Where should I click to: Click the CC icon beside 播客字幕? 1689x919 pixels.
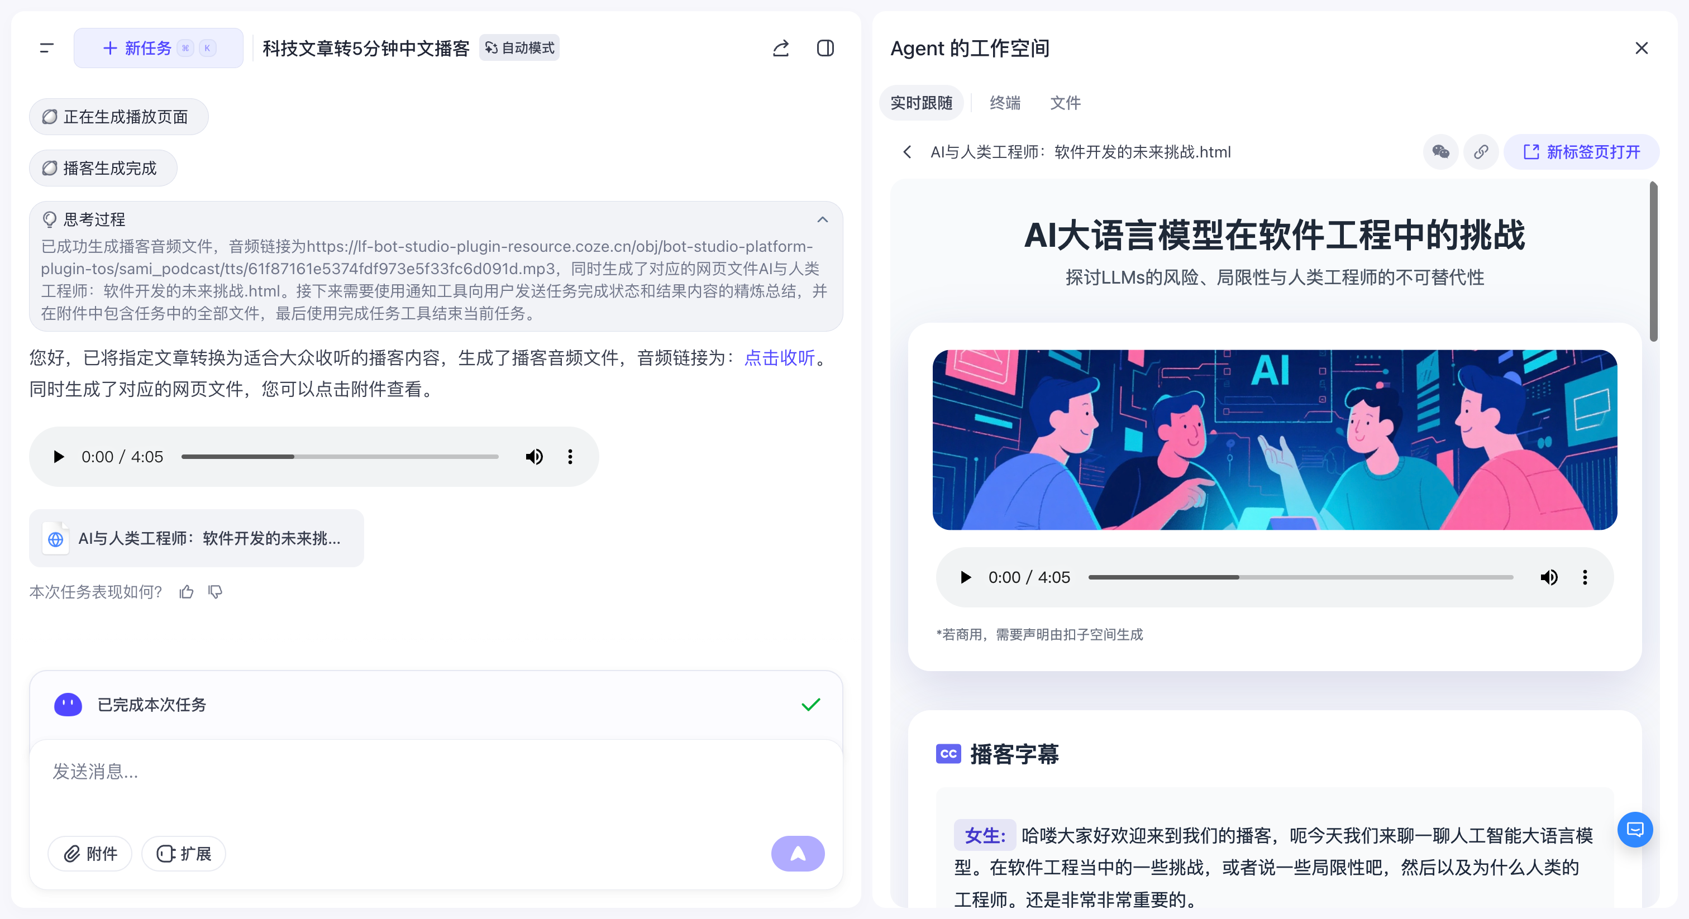[948, 754]
